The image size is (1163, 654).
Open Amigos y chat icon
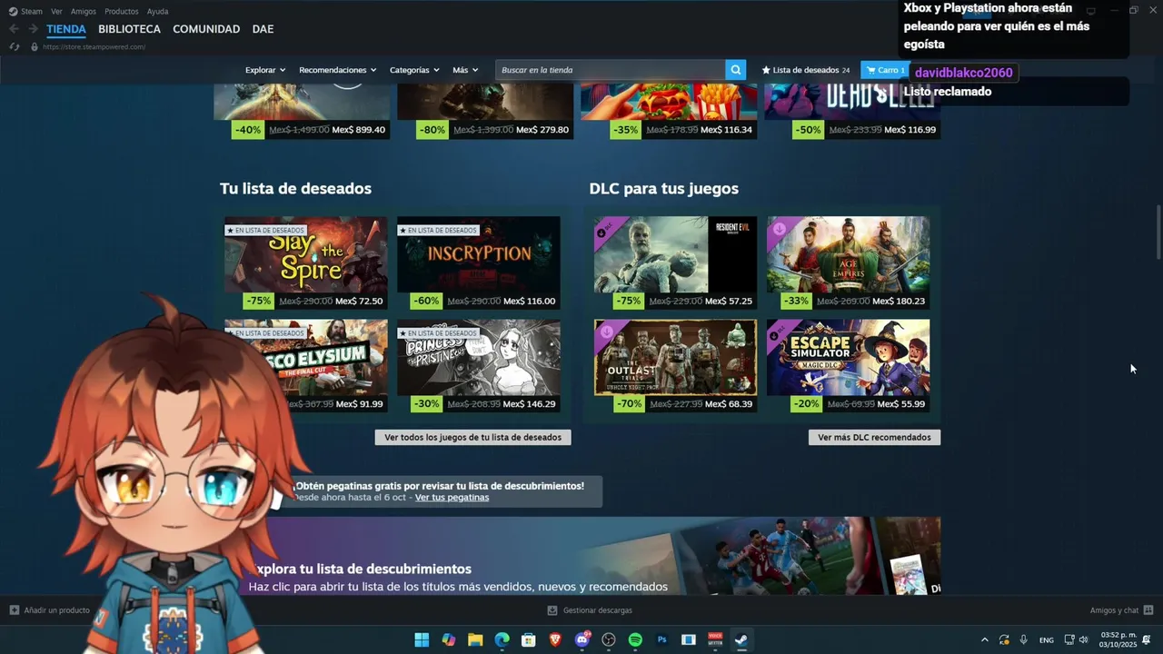[x=1148, y=610]
